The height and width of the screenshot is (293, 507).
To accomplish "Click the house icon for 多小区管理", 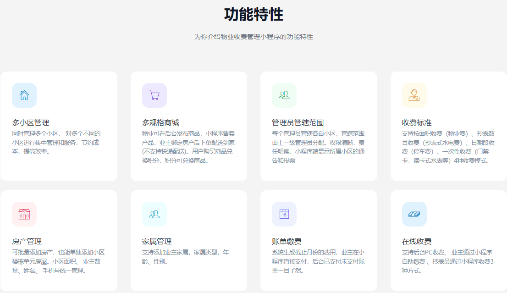I will tap(24, 95).
